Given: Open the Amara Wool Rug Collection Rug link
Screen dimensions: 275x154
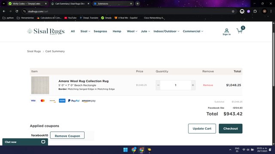Looking at the screenshot, I should (x=83, y=81).
